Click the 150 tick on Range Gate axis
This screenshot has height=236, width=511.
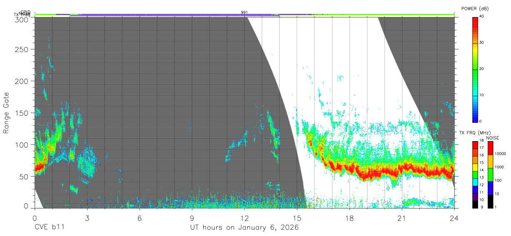[x=22, y=113]
